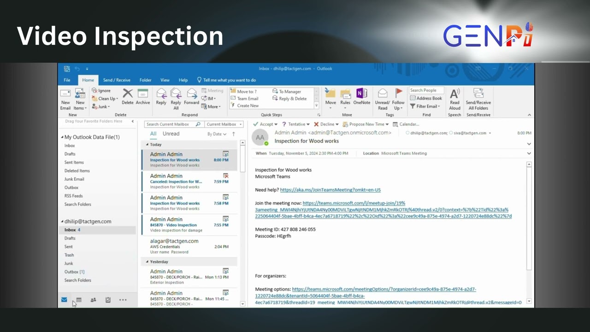Viewport: 590px width, 332px height.
Task: Open the Help ribbon tab
Action: pos(183,80)
